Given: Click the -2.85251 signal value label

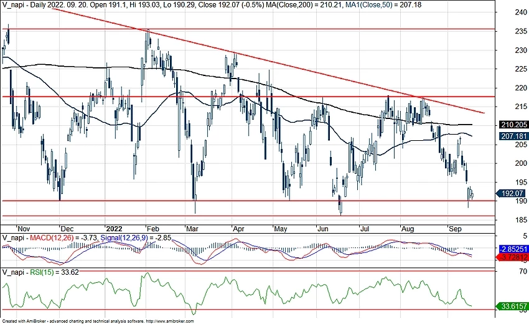Looking at the screenshot, I should coord(513,249).
